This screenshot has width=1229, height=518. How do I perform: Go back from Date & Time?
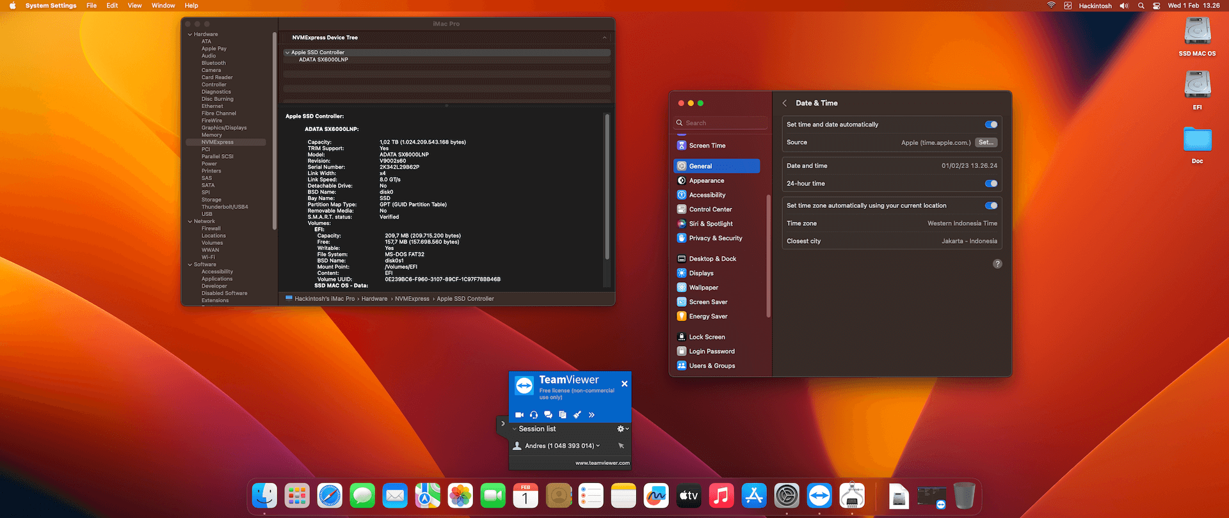[x=785, y=103]
